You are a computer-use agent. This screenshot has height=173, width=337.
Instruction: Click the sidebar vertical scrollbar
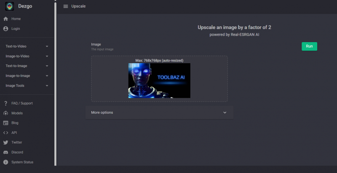coord(55,84)
